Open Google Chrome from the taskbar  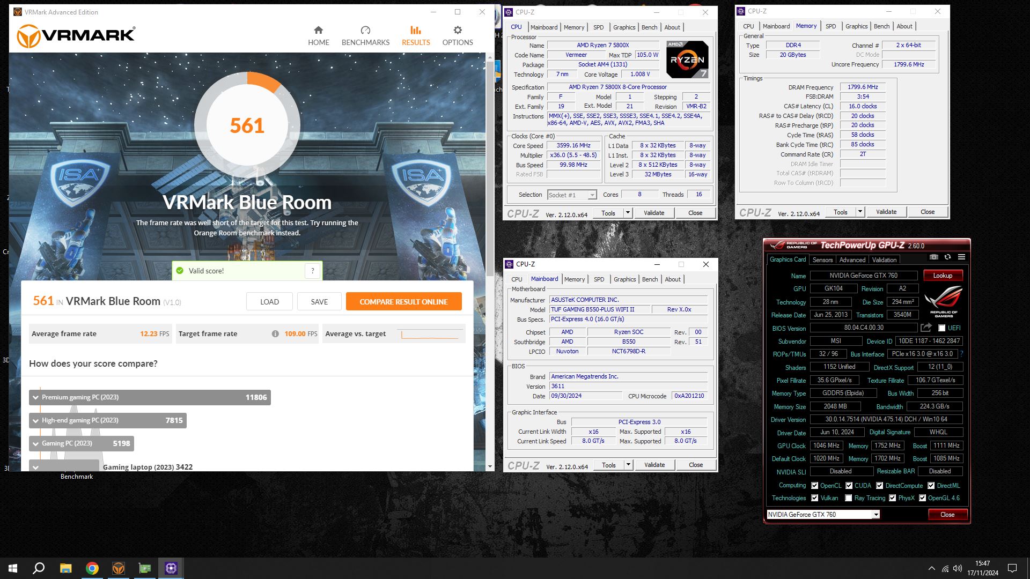(92, 568)
